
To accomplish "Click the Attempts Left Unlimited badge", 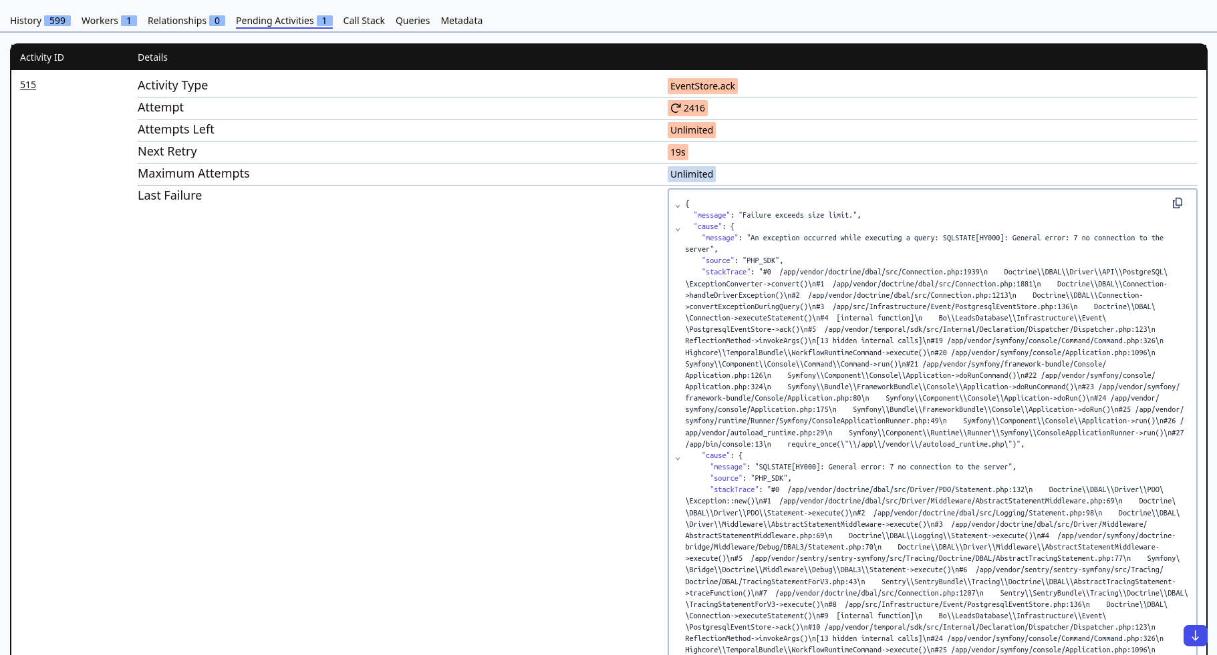I will click(692, 130).
